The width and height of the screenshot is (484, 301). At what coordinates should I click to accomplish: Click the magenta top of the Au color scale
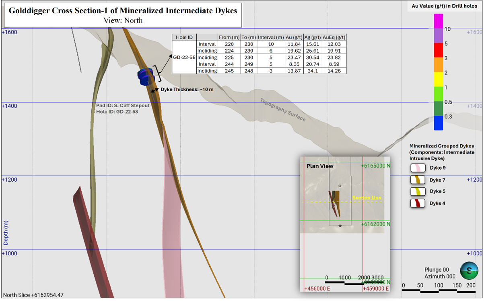(x=439, y=21)
